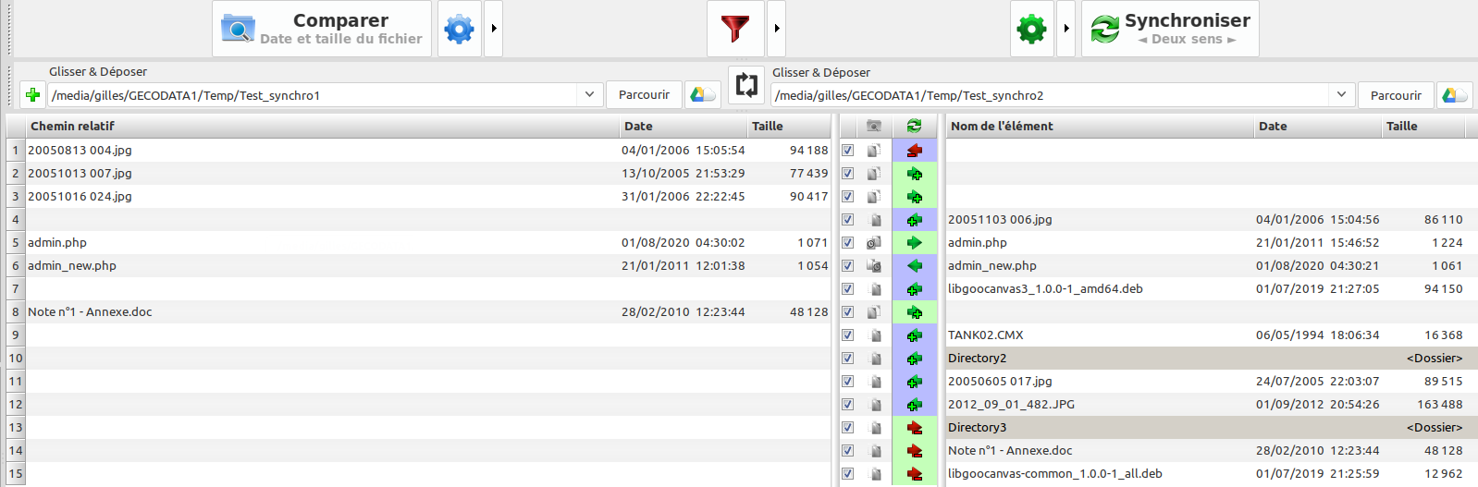This screenshot has width=1478, height=487.
Task: Click red delete-left action for 20050813 004.jpg
Action: [x=915, y=151]
